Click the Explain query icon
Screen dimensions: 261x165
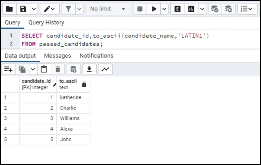pyautogui.click(x=177, y=9)
